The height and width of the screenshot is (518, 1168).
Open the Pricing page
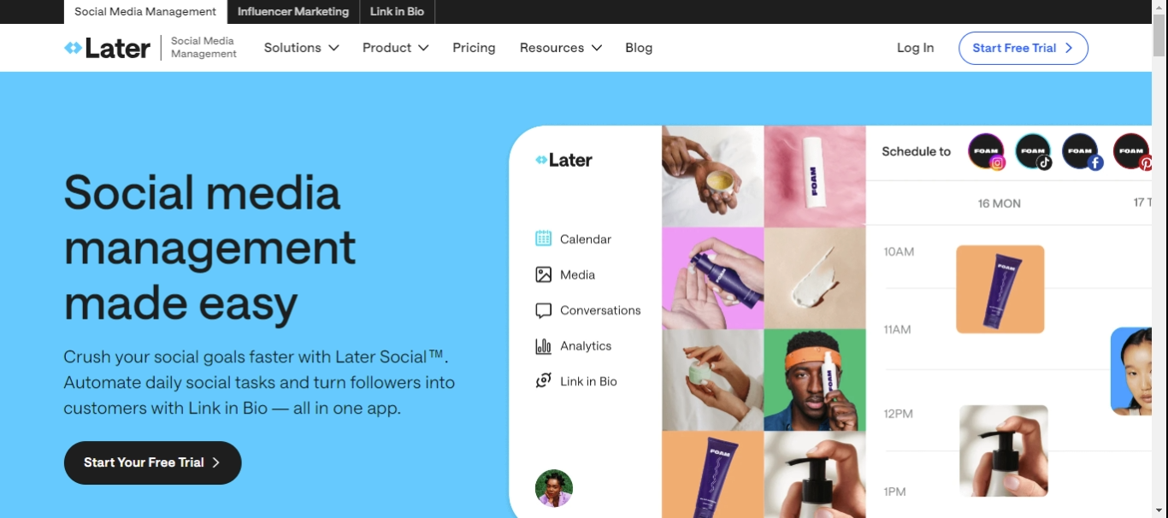[x=474, y=48]
